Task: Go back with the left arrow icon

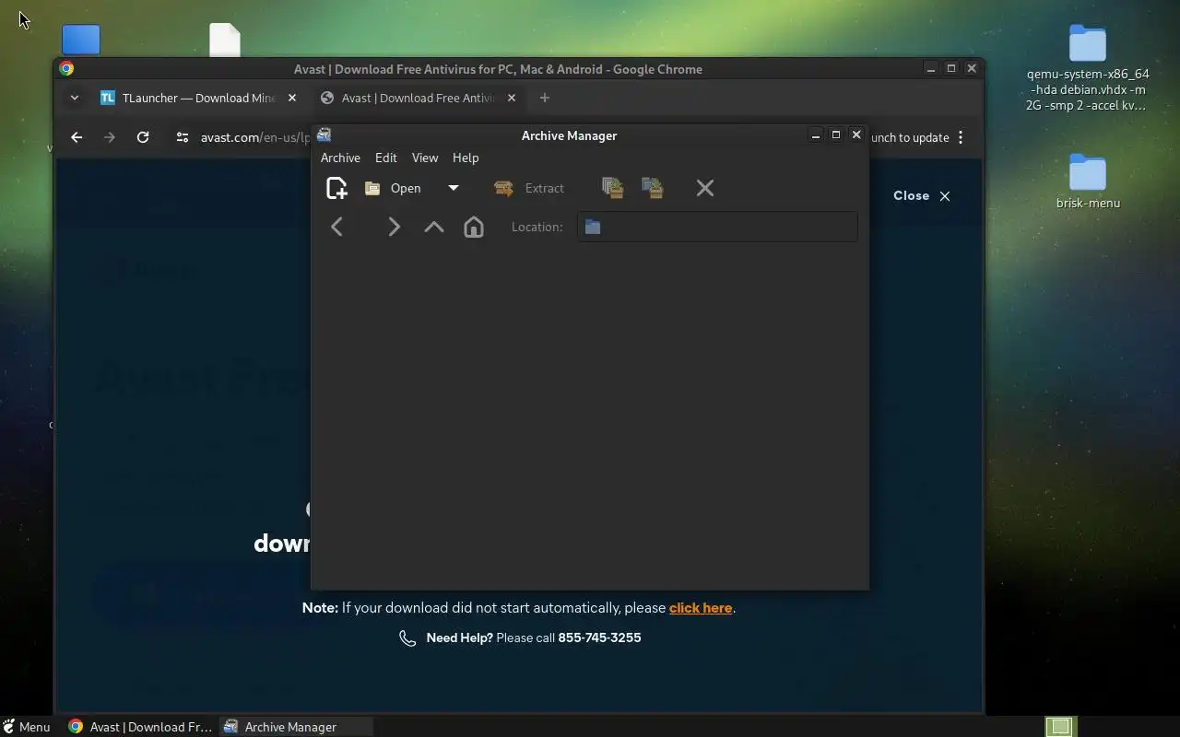Action: (336, 227)
